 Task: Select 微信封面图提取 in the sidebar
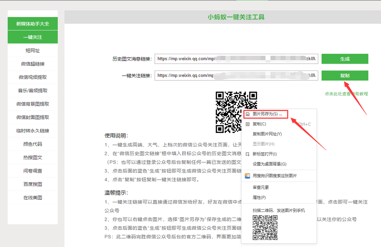coord(32,117)
